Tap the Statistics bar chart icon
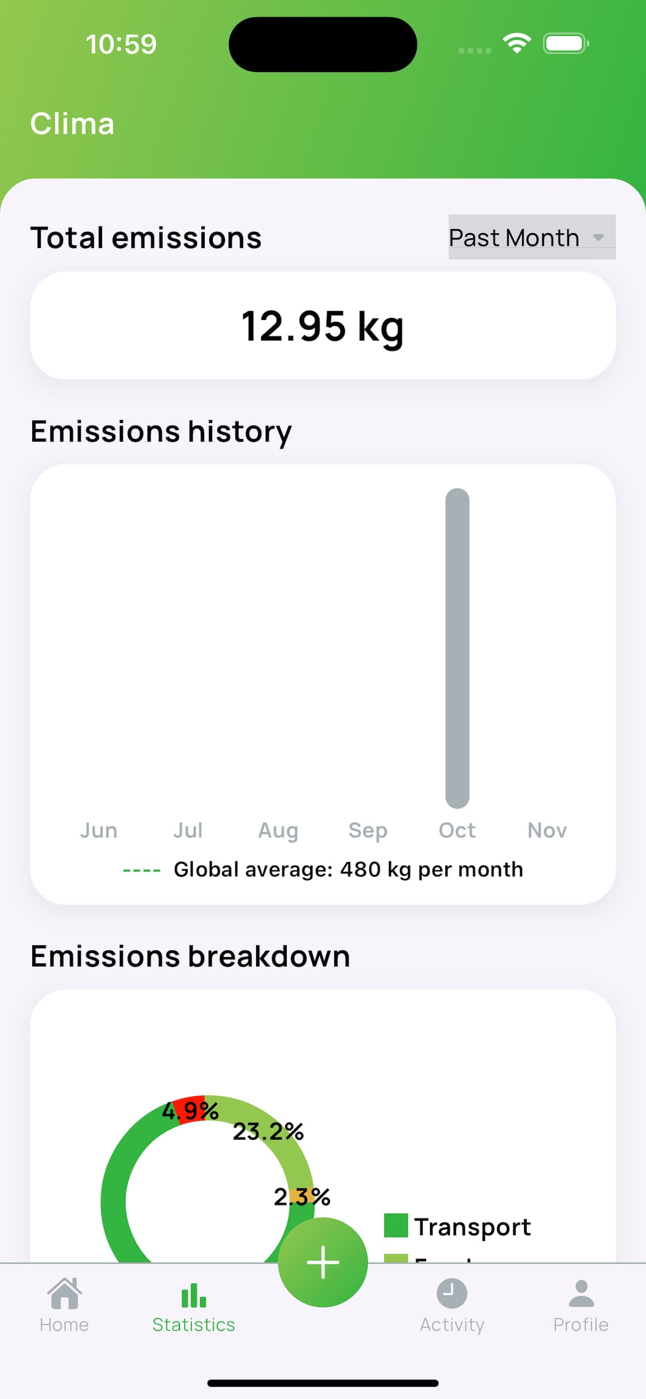 pyautogui.click(x=194, y=1296)
